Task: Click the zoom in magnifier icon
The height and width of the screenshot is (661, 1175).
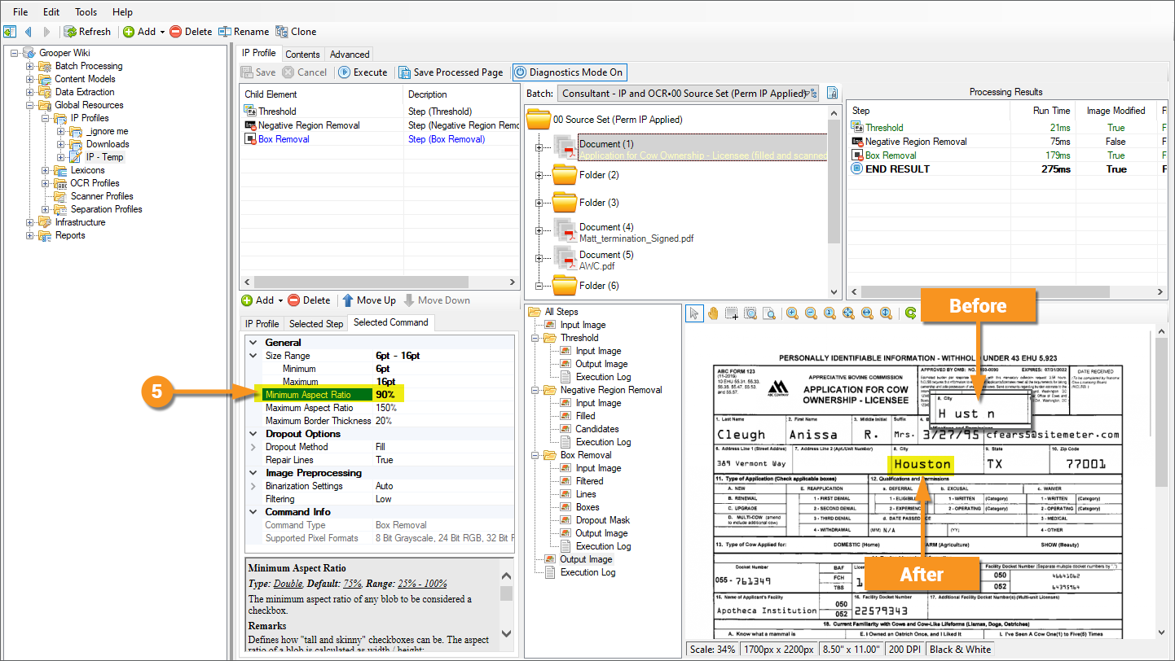Action: (x=791, y=313)
